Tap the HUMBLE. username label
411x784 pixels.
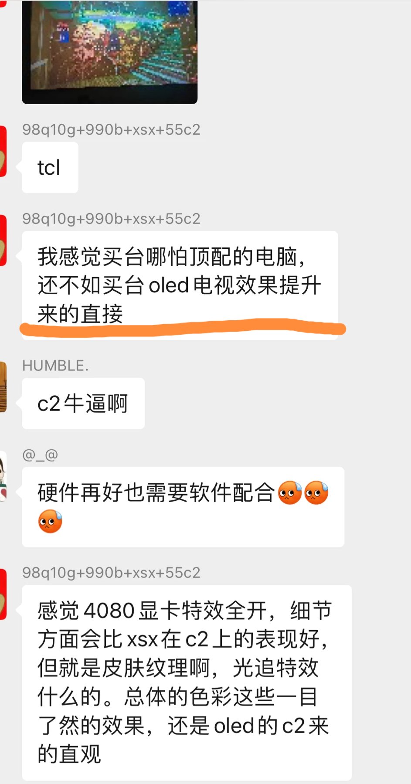click(x=55, y=366)
